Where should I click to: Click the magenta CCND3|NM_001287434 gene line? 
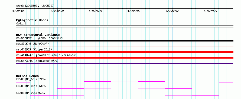click(x=125, y=82)
